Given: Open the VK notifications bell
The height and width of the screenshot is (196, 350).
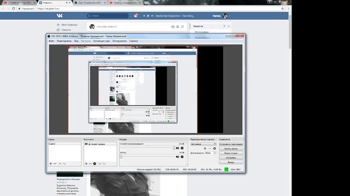Looking at the screenshot, I should pos(136,16).
